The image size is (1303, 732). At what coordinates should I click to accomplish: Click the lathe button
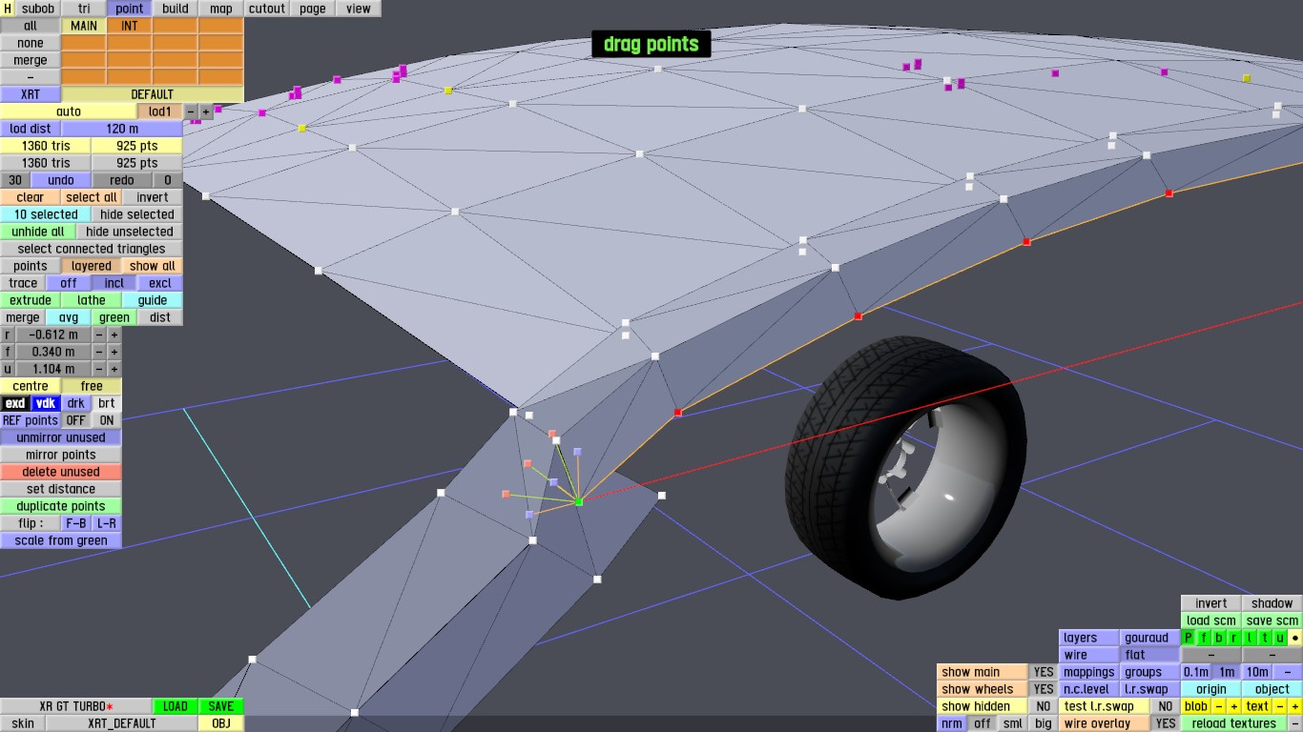click(x=92, y=300)
